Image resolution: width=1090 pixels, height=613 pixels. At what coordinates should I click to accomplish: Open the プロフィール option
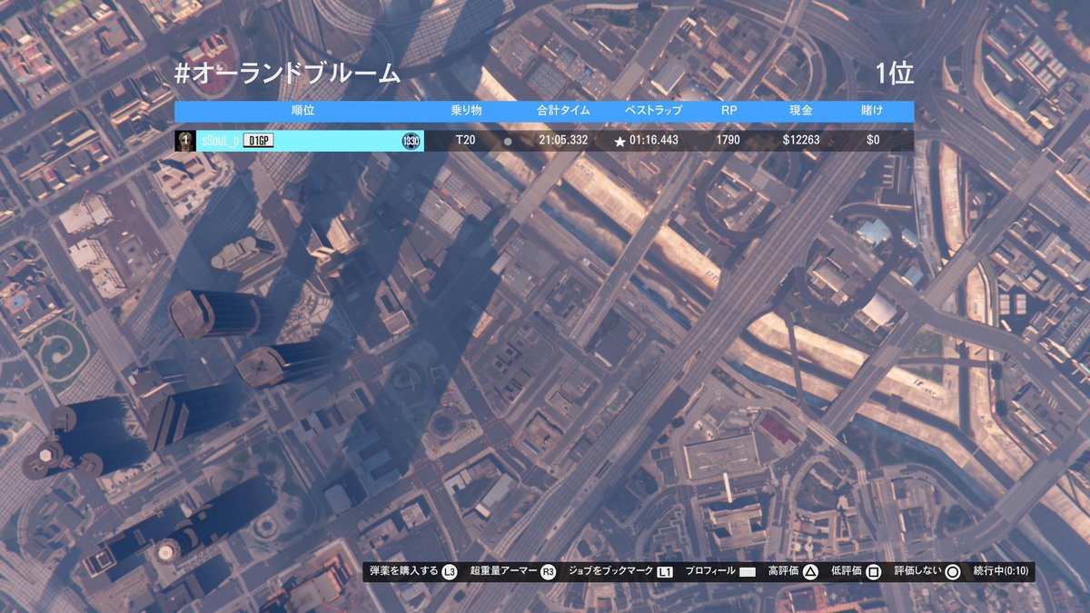pos(710,572)
